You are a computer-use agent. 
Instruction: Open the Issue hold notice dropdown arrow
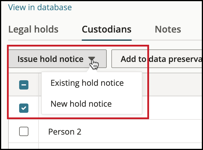pyautogui.click(x=92, y=58)
